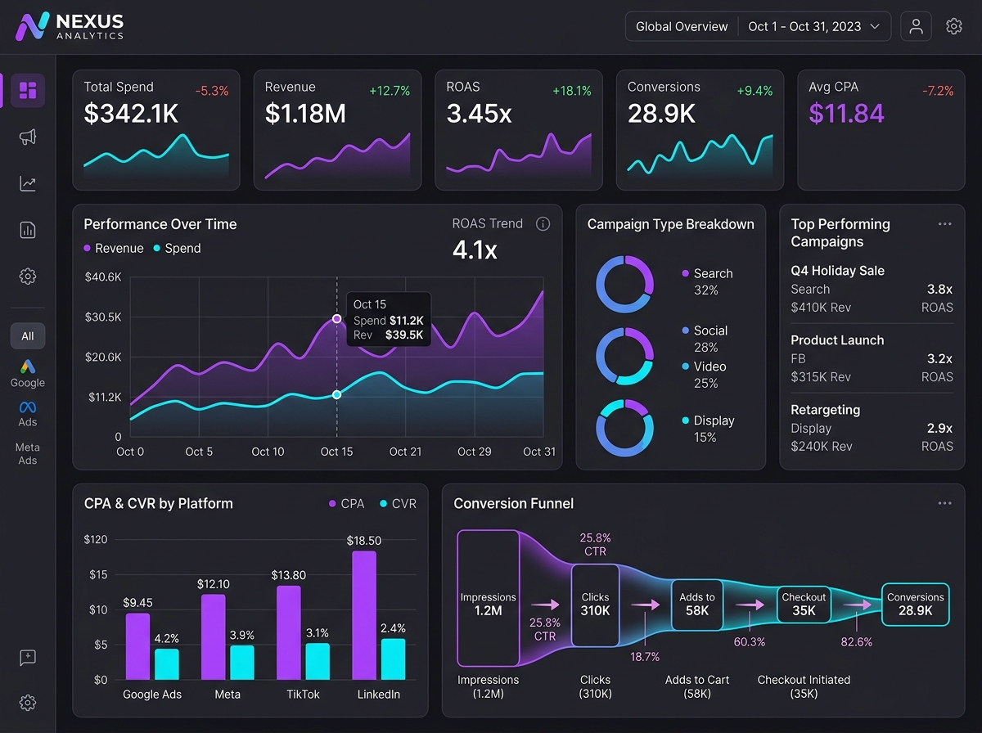Open the bar chart report sidebar icon
The height and width of the screenshot is (733, 982).
click(x=28, y=230)
